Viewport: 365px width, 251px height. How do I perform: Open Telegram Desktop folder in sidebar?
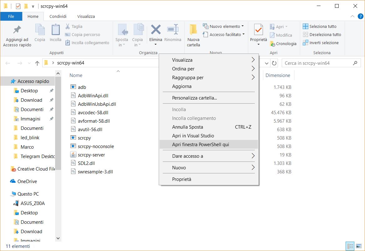tap(34, 156)
